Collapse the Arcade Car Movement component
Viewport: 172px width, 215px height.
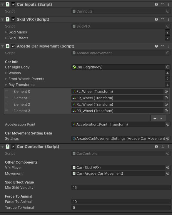(x=2, y=46)
